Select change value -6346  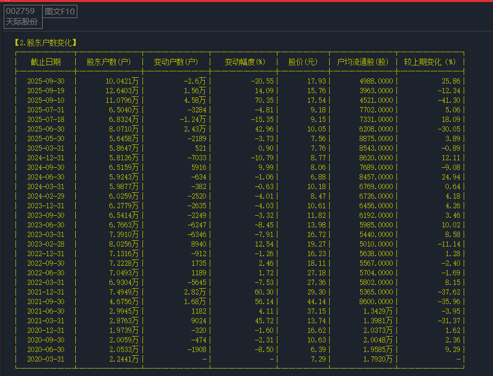(x=197, y=234)
